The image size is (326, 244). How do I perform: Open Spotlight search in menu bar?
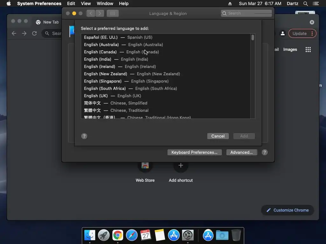pos(305,3)
